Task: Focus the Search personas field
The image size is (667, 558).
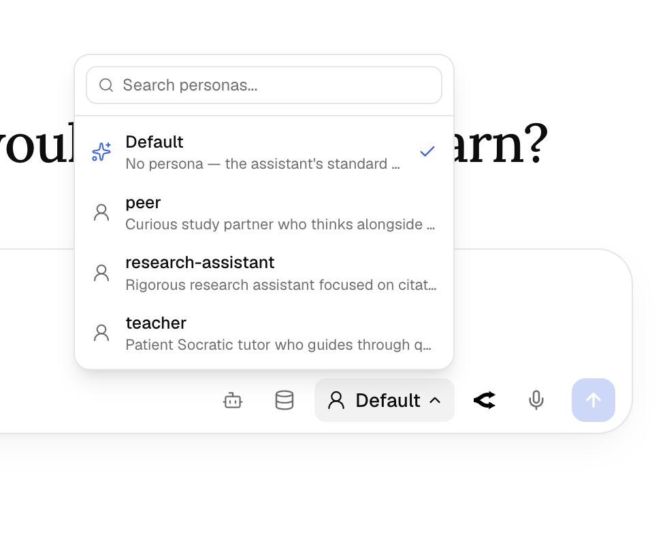Action: point(264,85)
